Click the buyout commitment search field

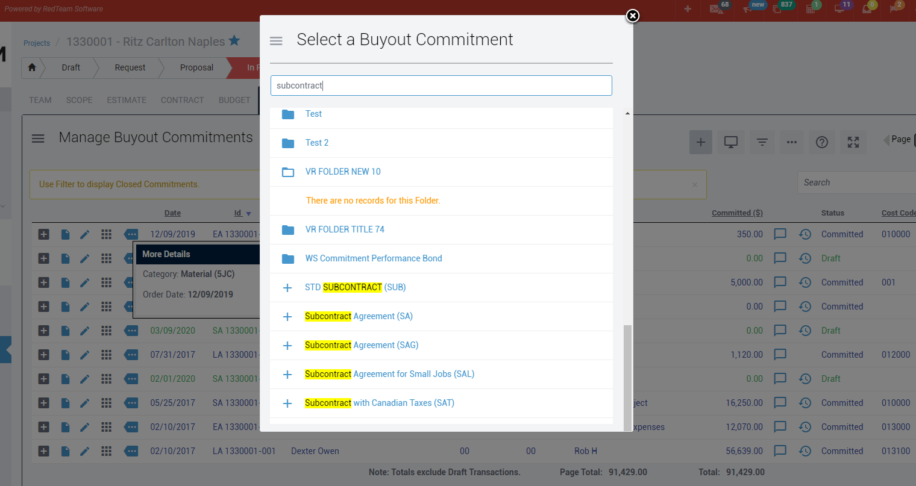441,86
